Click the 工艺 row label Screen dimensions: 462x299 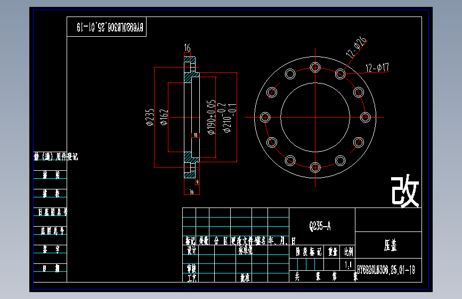pyautogui.click(x=192, y=278)
